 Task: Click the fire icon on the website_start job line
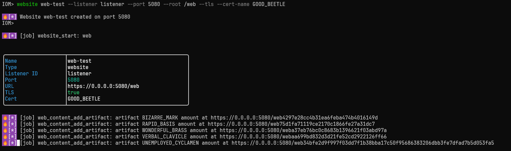[5, 36]
